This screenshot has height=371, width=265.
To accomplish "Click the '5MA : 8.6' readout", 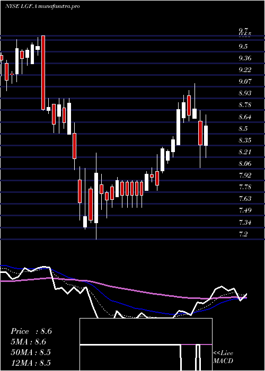I will 29,342.
